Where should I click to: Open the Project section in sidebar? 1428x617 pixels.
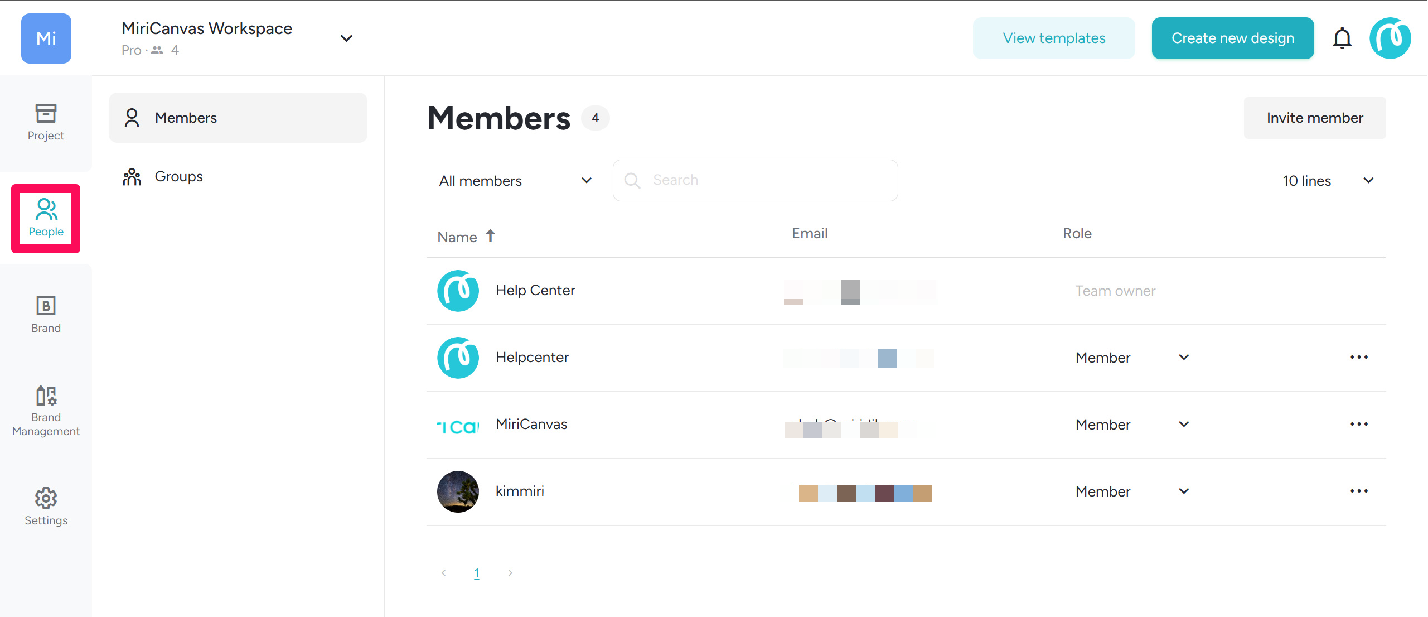[x=46, y=122]
